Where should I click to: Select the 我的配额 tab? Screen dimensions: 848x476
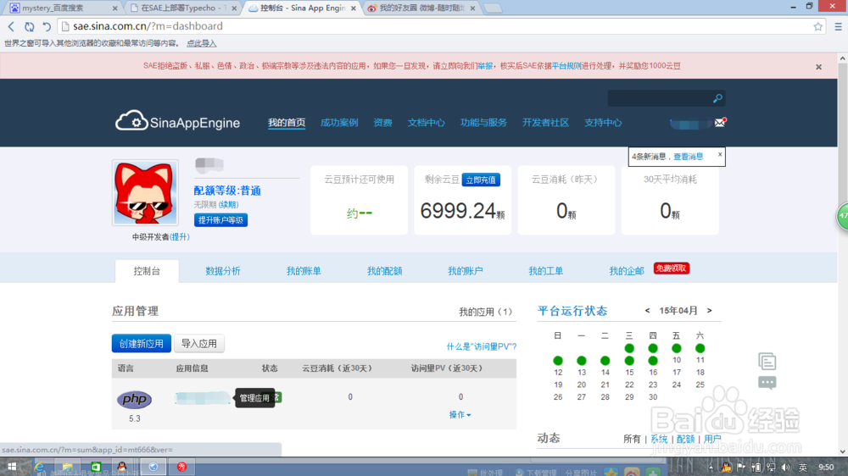click(384, 271)
